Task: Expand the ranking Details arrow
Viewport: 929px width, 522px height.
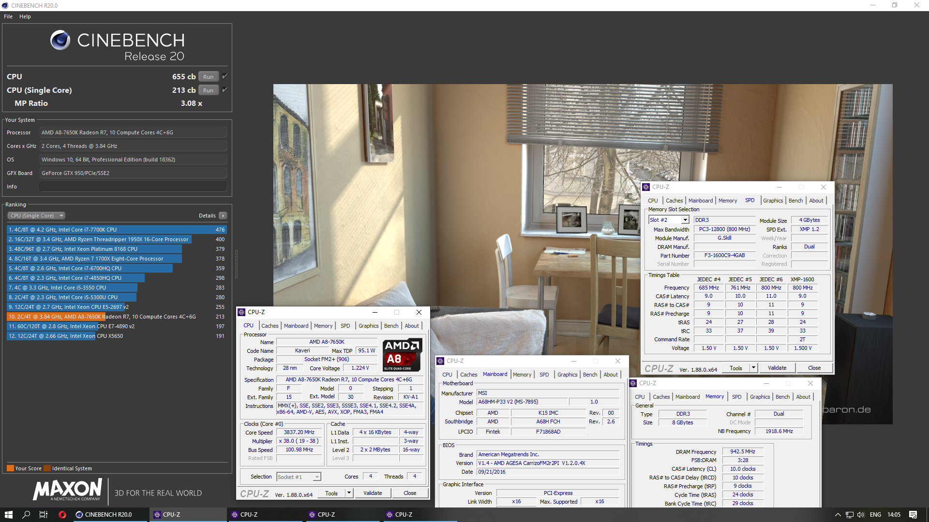Action: click(x=223, y=216)
